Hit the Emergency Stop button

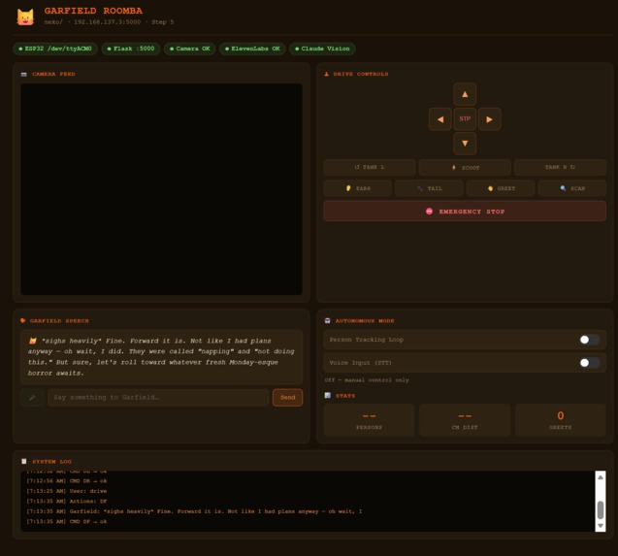coord(465,212)
